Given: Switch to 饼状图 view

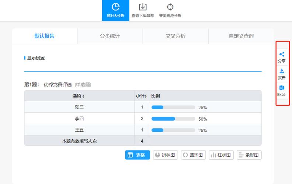Looking at the screenshot, I should coord(166,155).
